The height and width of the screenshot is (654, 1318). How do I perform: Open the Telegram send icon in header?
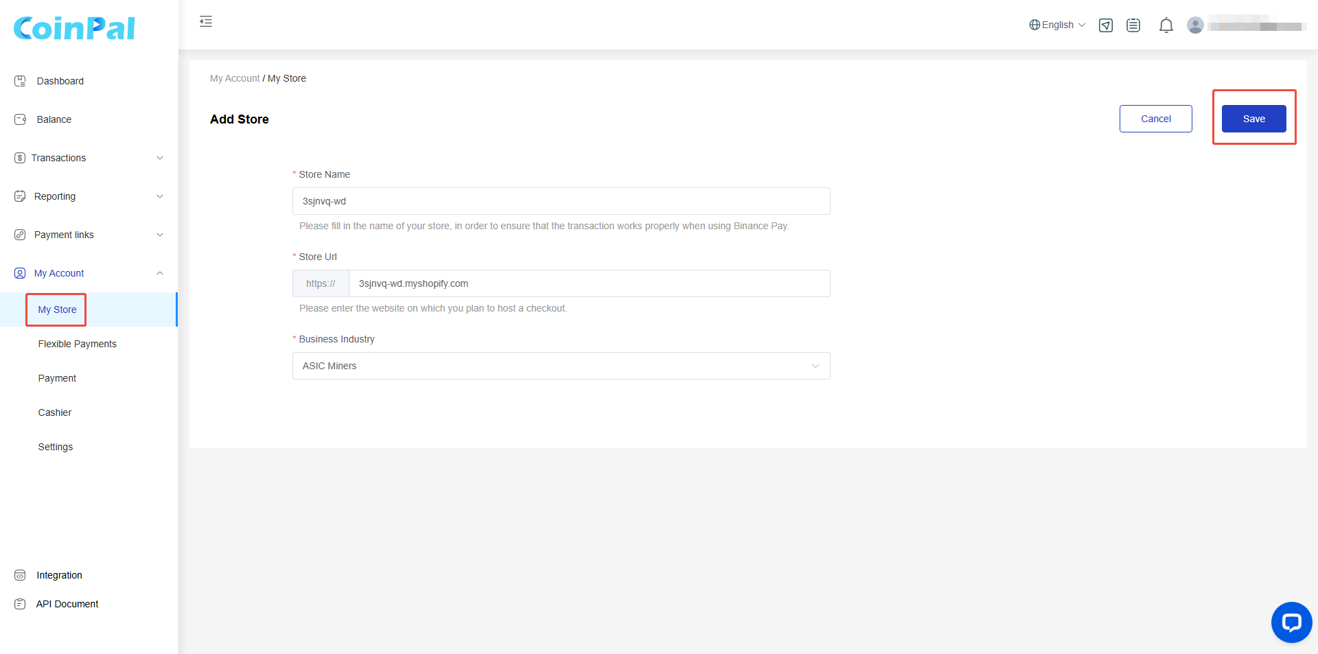coord(1105,25)
